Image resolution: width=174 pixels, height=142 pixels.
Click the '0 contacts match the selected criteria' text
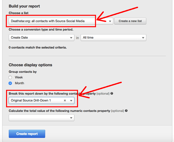pos(38,48)
